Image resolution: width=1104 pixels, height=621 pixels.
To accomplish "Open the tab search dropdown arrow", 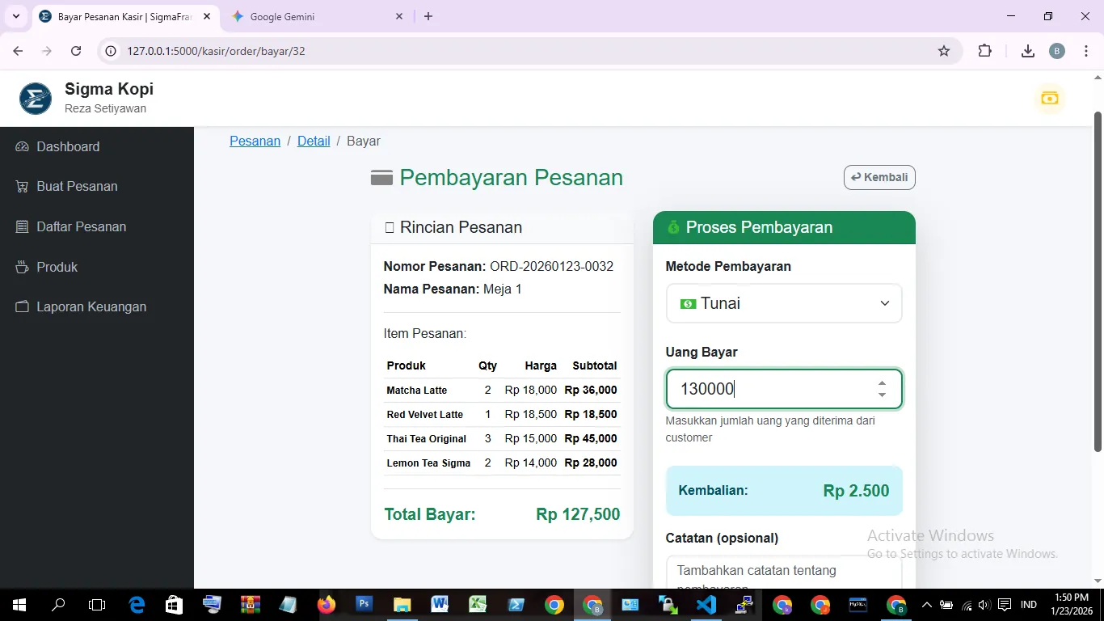I will [x=15, y=16].
